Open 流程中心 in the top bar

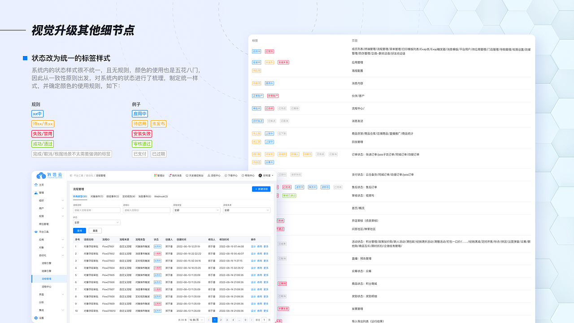214,175
